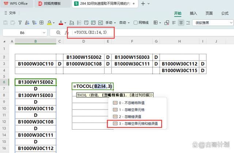The width and height of the screenshot is (234, 153).
Task: Click the rows and columns icon
Action: click(72, 23)
